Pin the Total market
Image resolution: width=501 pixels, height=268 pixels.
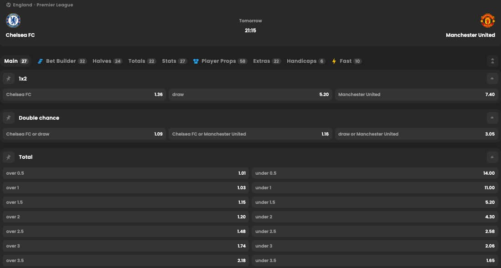coord(9,157)
